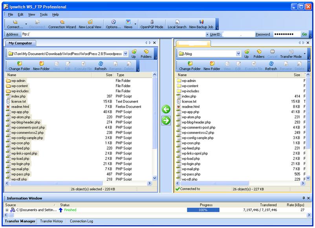Launch the Connection Wizard
The image size is (315, 228).
[62, 24]
